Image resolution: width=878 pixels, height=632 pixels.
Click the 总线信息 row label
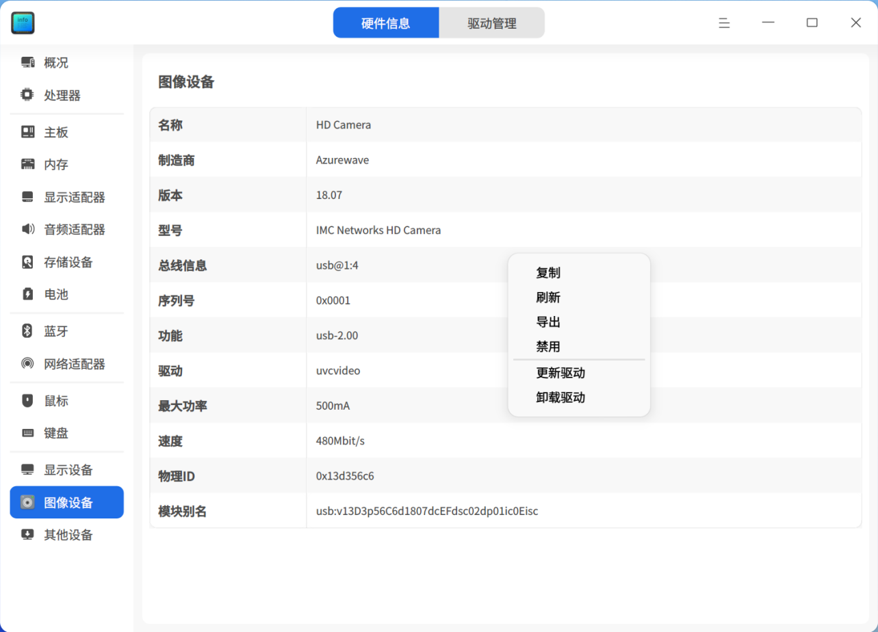tap(183, 265)
